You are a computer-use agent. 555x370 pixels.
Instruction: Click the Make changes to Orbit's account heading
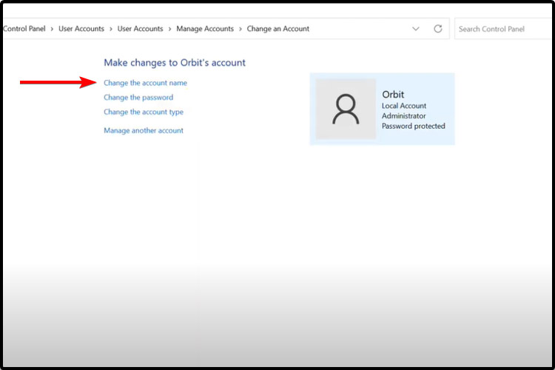coord(175,63)
